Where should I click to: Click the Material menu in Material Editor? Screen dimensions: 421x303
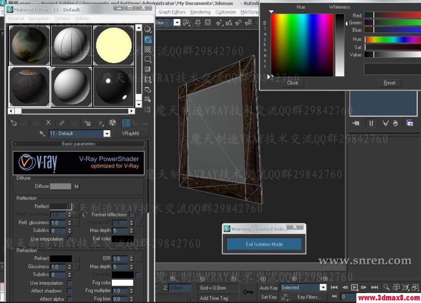(x=16, y=19)
